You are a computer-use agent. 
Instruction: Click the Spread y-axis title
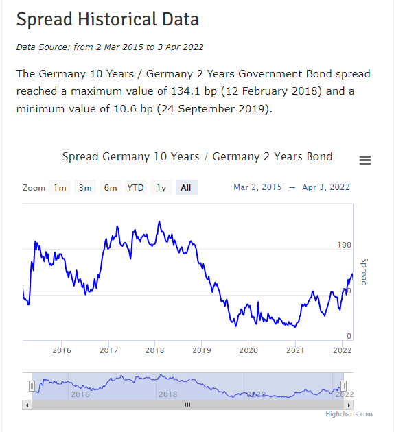tap(364, 272)
